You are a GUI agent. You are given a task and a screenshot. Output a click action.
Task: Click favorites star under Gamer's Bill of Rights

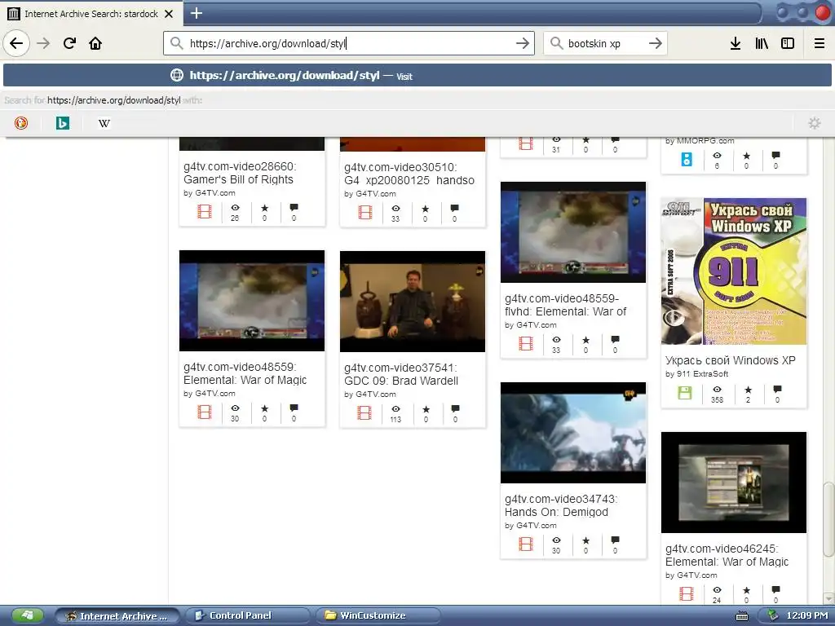(265, 208)
